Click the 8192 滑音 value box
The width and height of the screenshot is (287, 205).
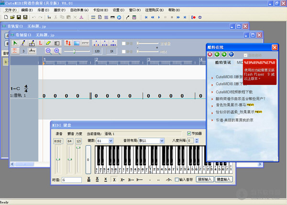click(58, 141)
